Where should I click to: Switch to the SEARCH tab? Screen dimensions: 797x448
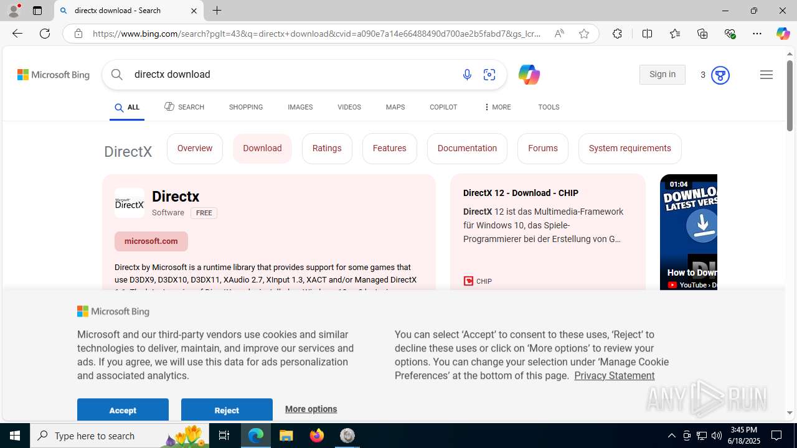(x=184, y=107)
